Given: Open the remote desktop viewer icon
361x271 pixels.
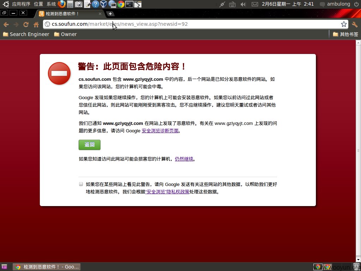Looking at the screenshot, I should pyautogui.click(x=112, y=4).
